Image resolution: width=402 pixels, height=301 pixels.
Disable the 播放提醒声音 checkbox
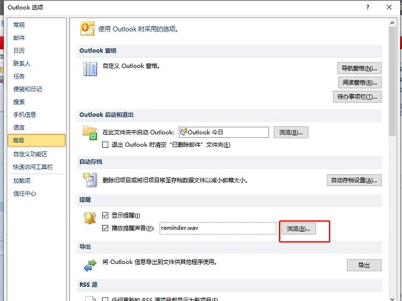(105, 228)
